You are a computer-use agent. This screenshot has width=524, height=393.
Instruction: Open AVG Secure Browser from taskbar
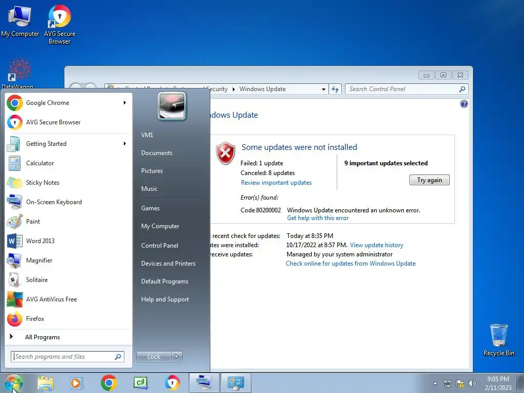click(x=172, y=383)
